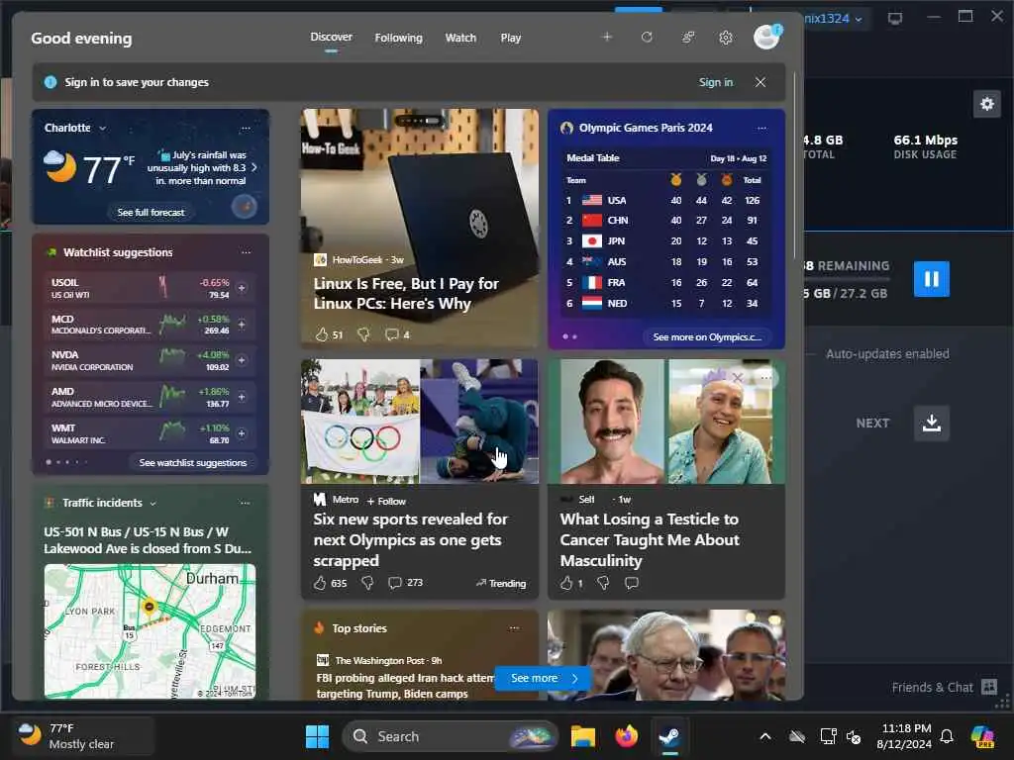Open the taskbar weather widget
1014x760 pixels.
(x=85, y=736)
